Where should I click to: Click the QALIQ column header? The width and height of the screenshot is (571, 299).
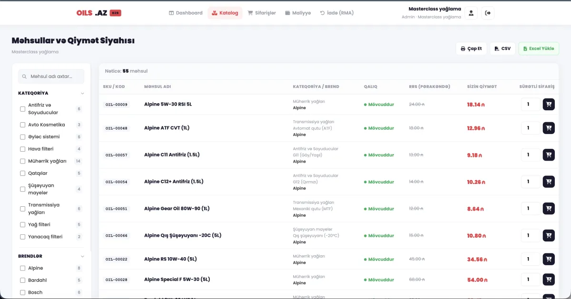371,87
